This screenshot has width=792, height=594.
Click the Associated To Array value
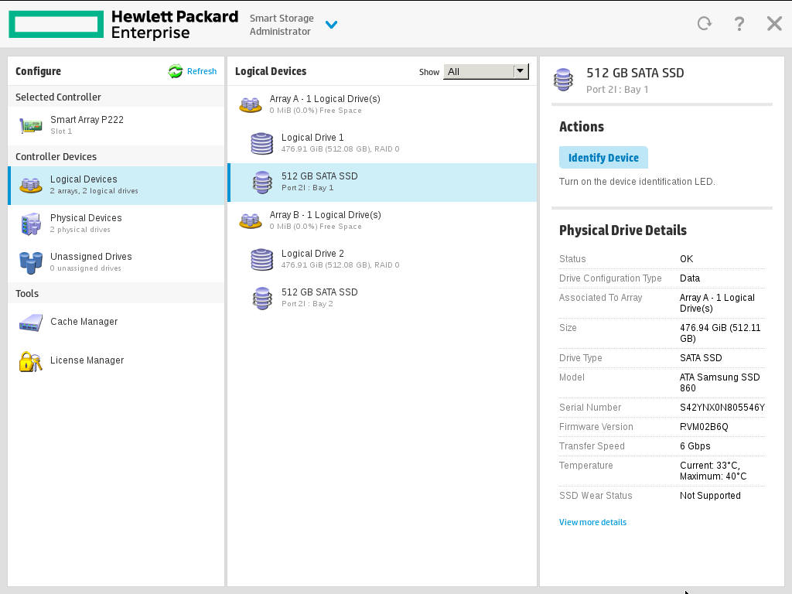[x=717, y=303]
